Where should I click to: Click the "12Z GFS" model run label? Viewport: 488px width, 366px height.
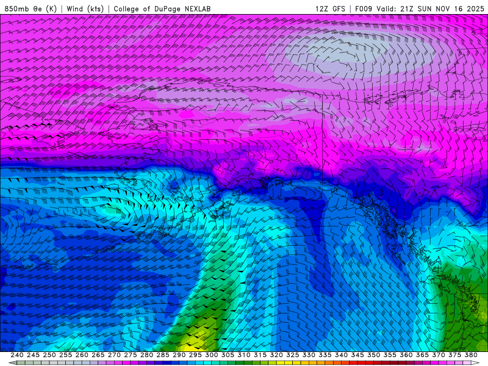click(330, 9)
